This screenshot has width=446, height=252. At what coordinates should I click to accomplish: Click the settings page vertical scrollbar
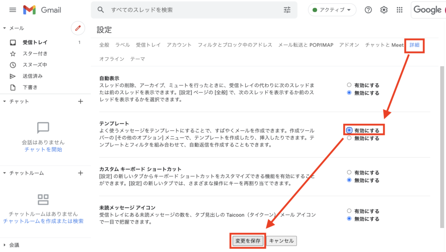click(442, 148)
